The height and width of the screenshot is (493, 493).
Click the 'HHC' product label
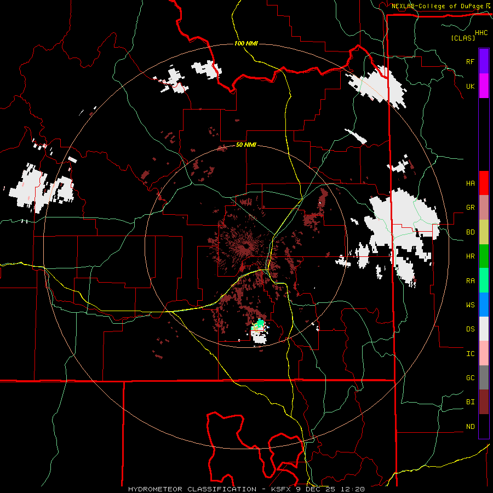tap(481, 33)
